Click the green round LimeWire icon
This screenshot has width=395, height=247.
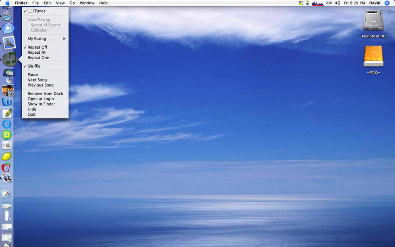pos(7,135)
